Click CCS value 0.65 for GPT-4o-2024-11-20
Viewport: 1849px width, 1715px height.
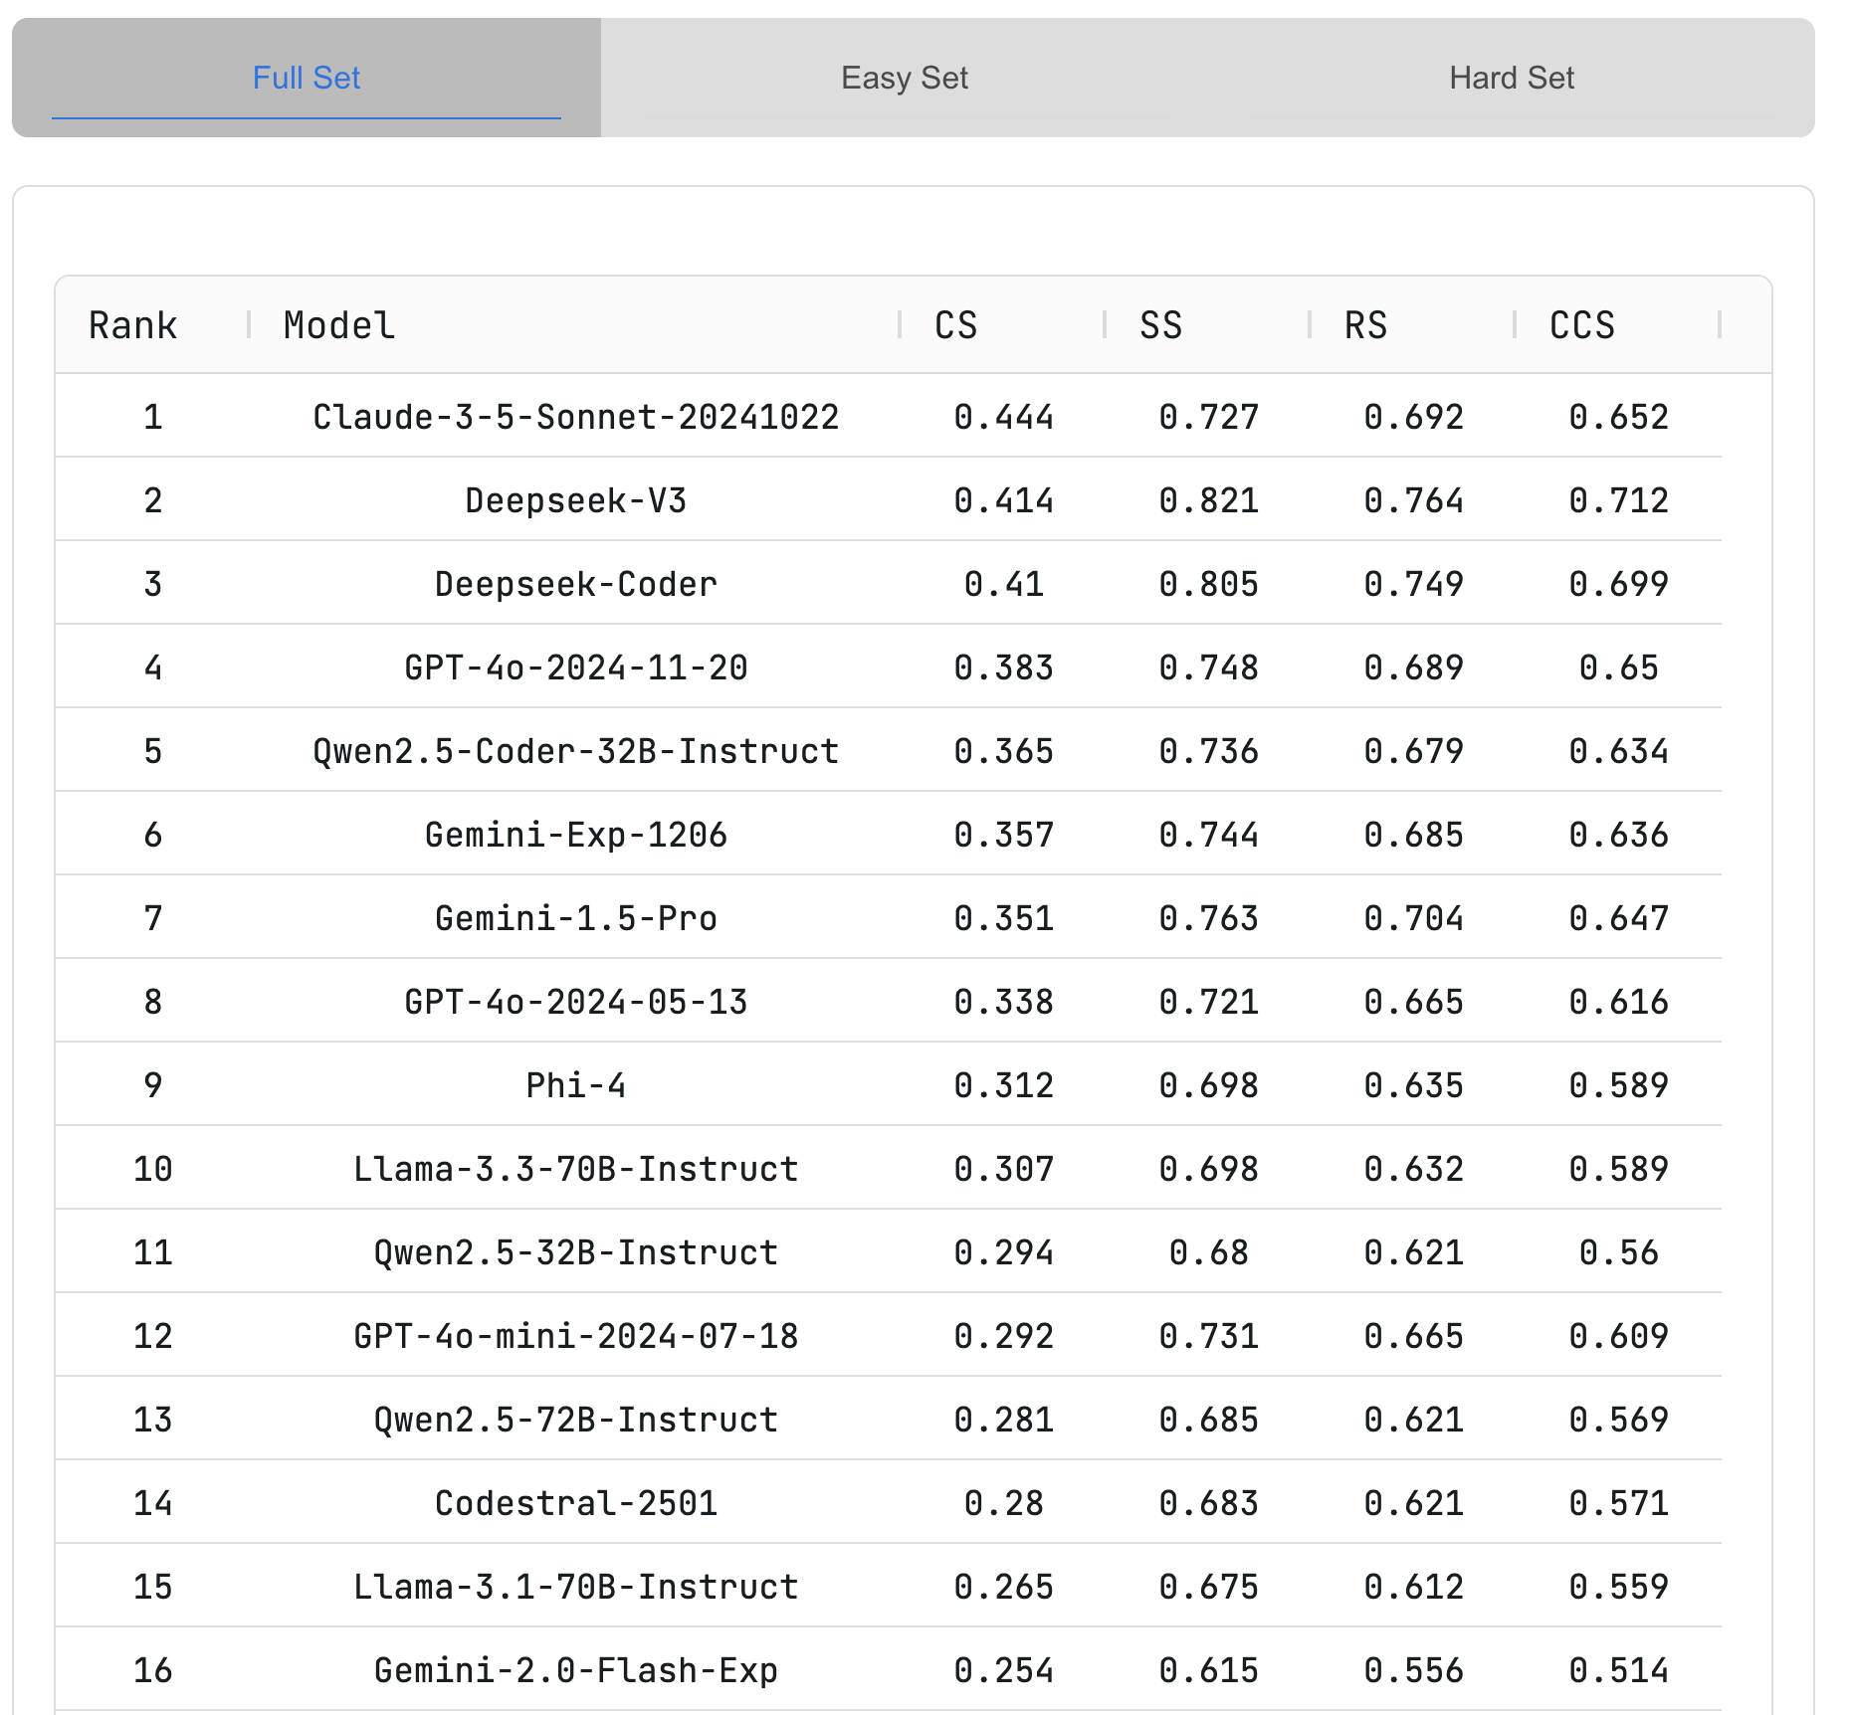click(x=1619, y=667)
